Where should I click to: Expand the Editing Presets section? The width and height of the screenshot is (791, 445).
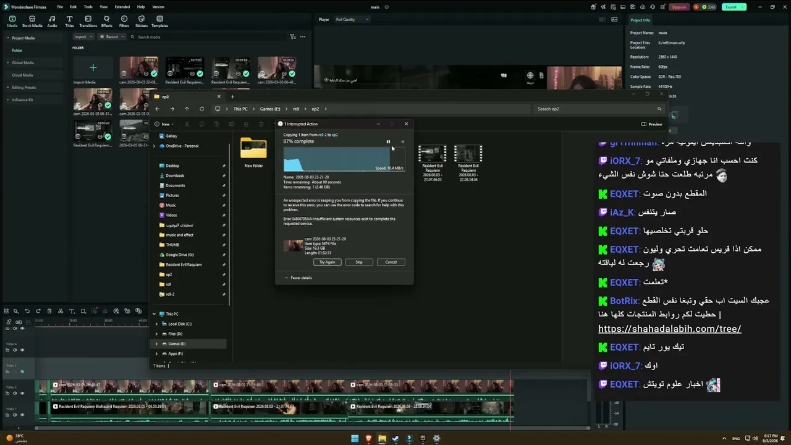click(x=9, y=88)
